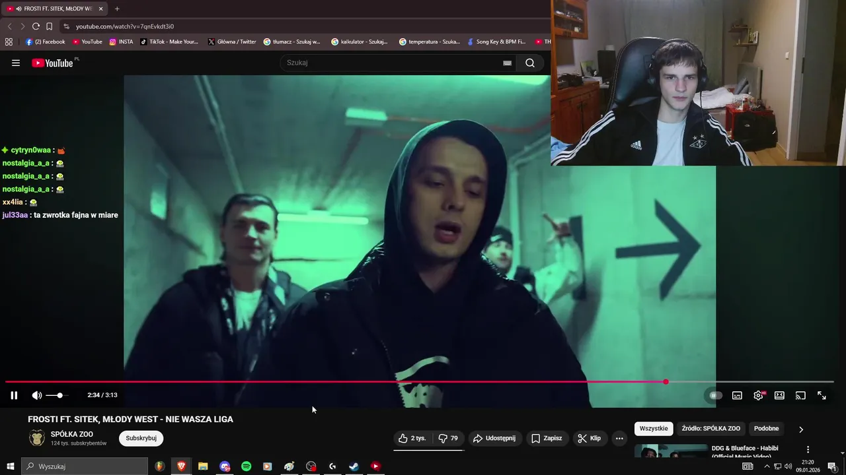The image size is (846, 475).
Task: Toggle subtitles/captions in the player
Action: tap(737, 395)
